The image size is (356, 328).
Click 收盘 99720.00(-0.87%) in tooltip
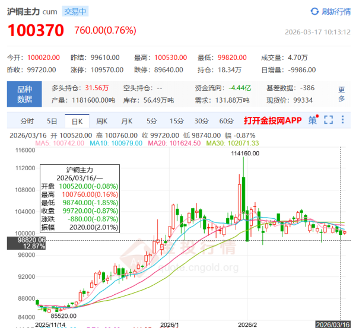(x=80, y=211)
